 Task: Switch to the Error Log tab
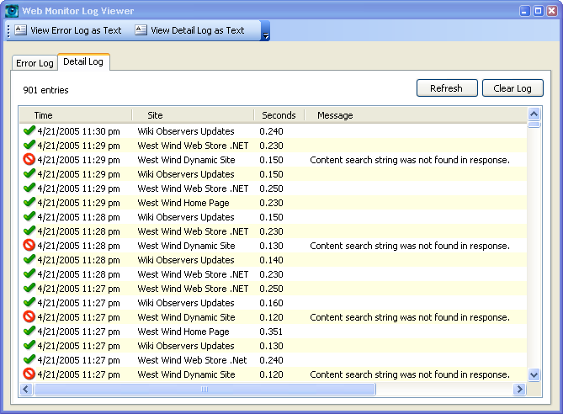click(35, 63)
